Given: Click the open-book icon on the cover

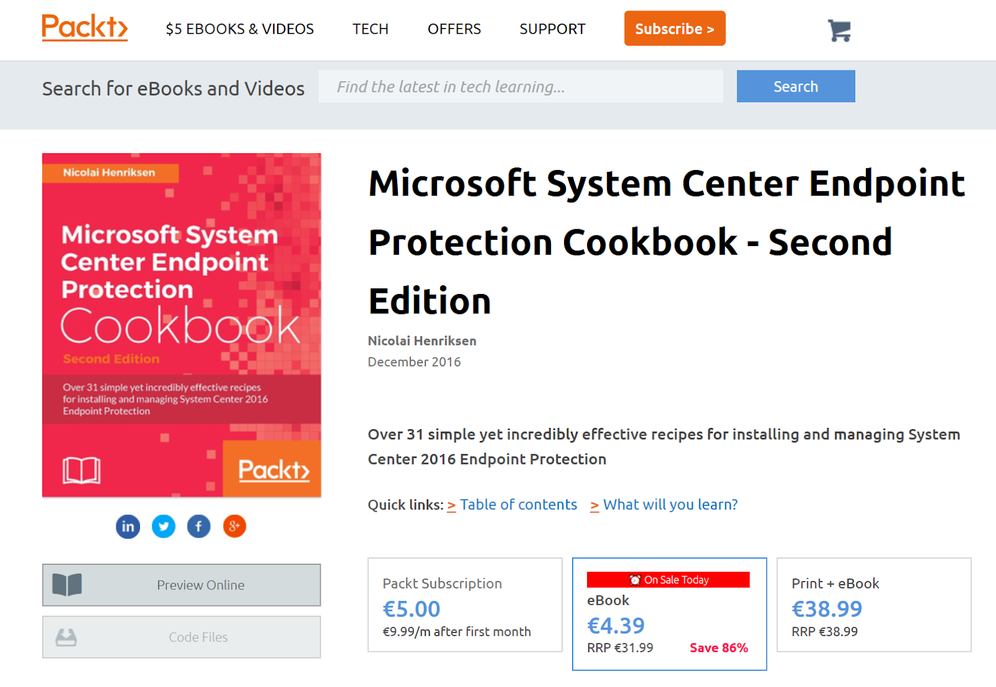Looking at the screenshot, I should pos(82,470).
